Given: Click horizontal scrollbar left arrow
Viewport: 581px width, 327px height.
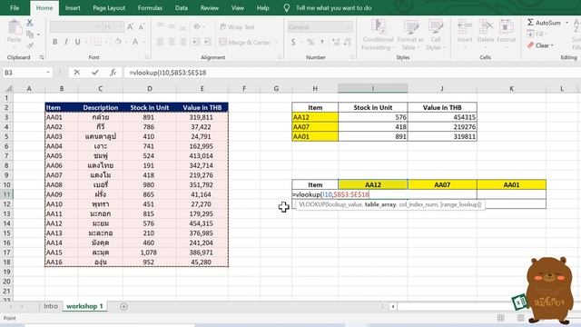Looking at the screenshot, I should 393,307.
